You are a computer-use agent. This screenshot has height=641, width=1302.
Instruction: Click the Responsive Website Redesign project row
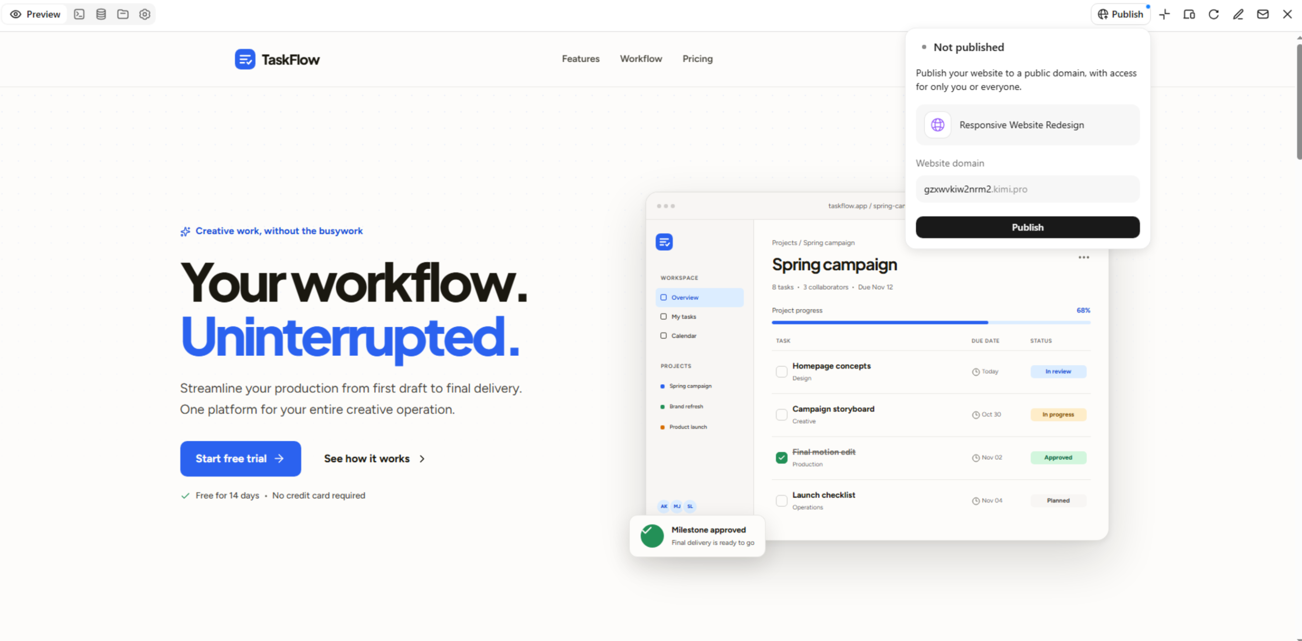(1027, 125)
